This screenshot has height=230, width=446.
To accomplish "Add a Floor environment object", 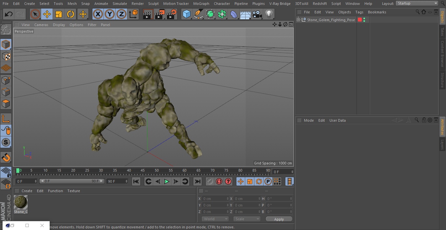I will point(246,14).
